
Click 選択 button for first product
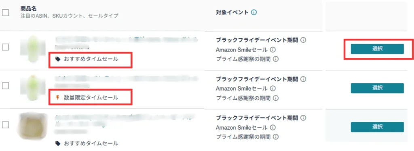pos(377,49)
